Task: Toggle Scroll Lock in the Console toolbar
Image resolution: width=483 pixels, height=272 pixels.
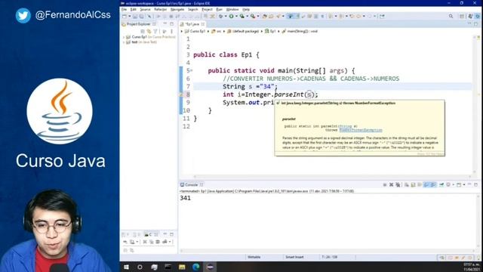Action: pos(413,184)
